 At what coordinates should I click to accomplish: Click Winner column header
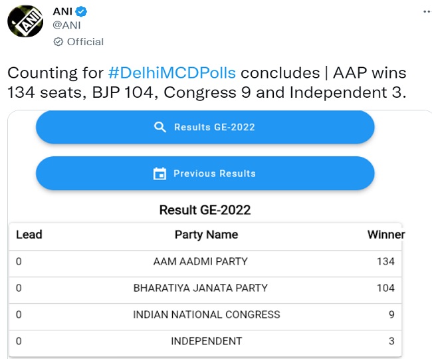point(386,235)
